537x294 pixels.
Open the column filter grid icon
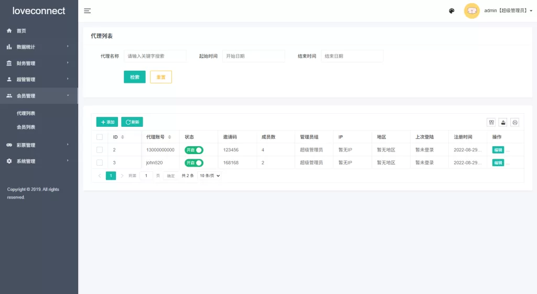(x=491, y=123)
